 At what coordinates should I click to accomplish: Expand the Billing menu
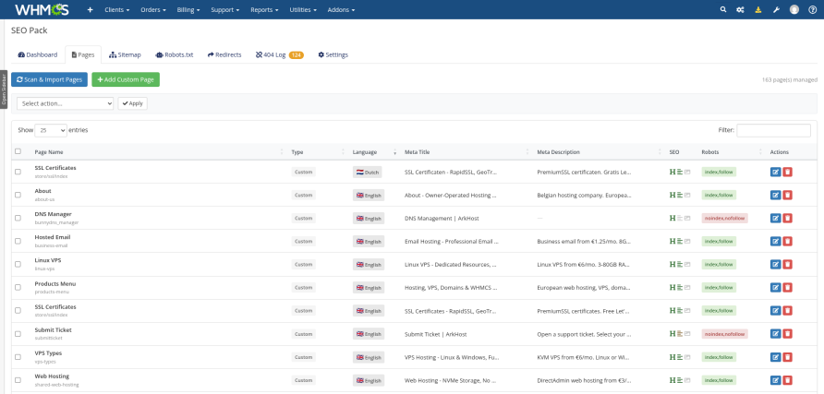[188, 9]
